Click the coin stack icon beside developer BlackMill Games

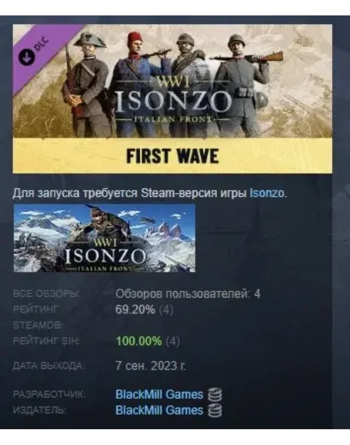pos(215,395)
